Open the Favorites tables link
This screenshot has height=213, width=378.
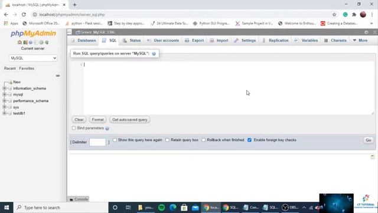pos(27,69)
